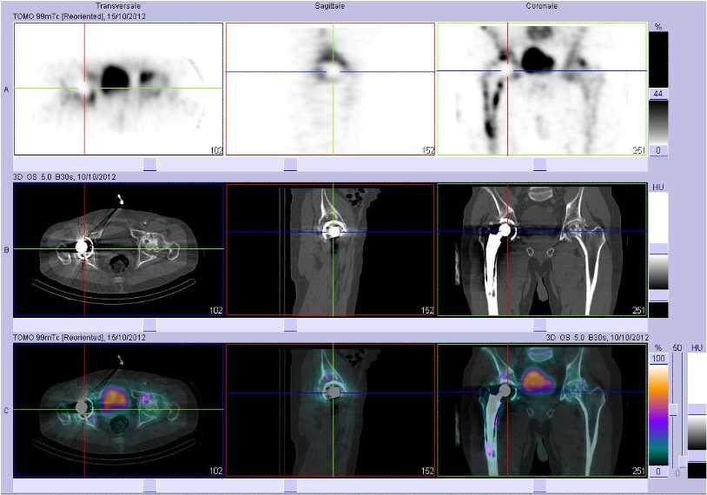Click slice number 152 in the row B sagittal view
This screenshot has height=495, width=707.
tap(427, 311)
